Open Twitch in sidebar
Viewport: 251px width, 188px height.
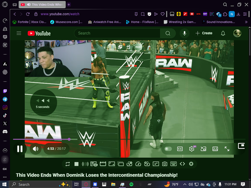[5, 91]
